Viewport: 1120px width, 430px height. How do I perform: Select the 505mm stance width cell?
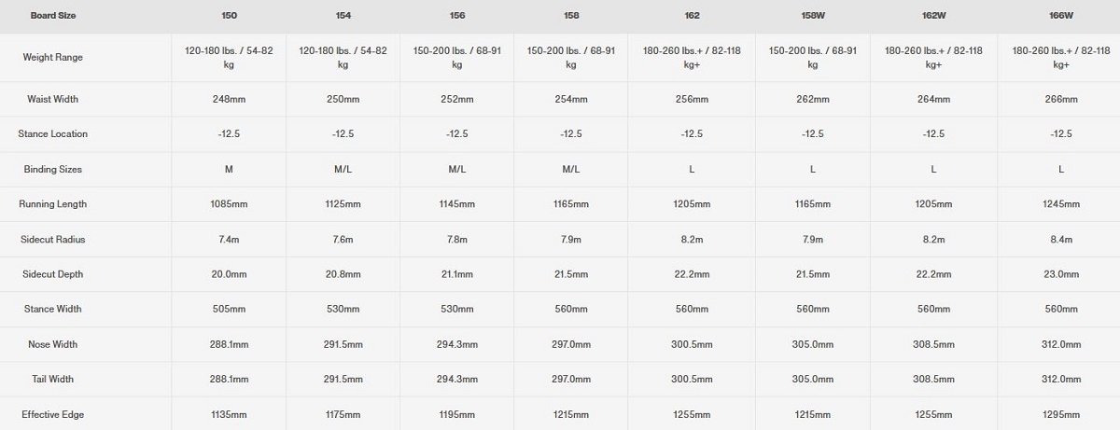click(229, 310)
